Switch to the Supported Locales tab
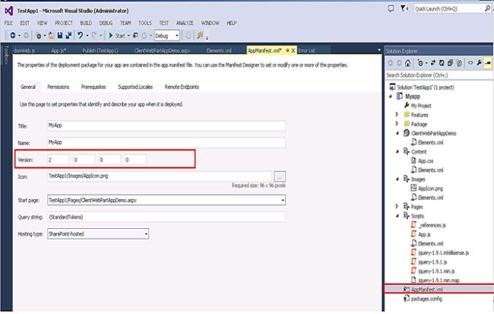This screenshot has width=494, height=314. [135, 87]
